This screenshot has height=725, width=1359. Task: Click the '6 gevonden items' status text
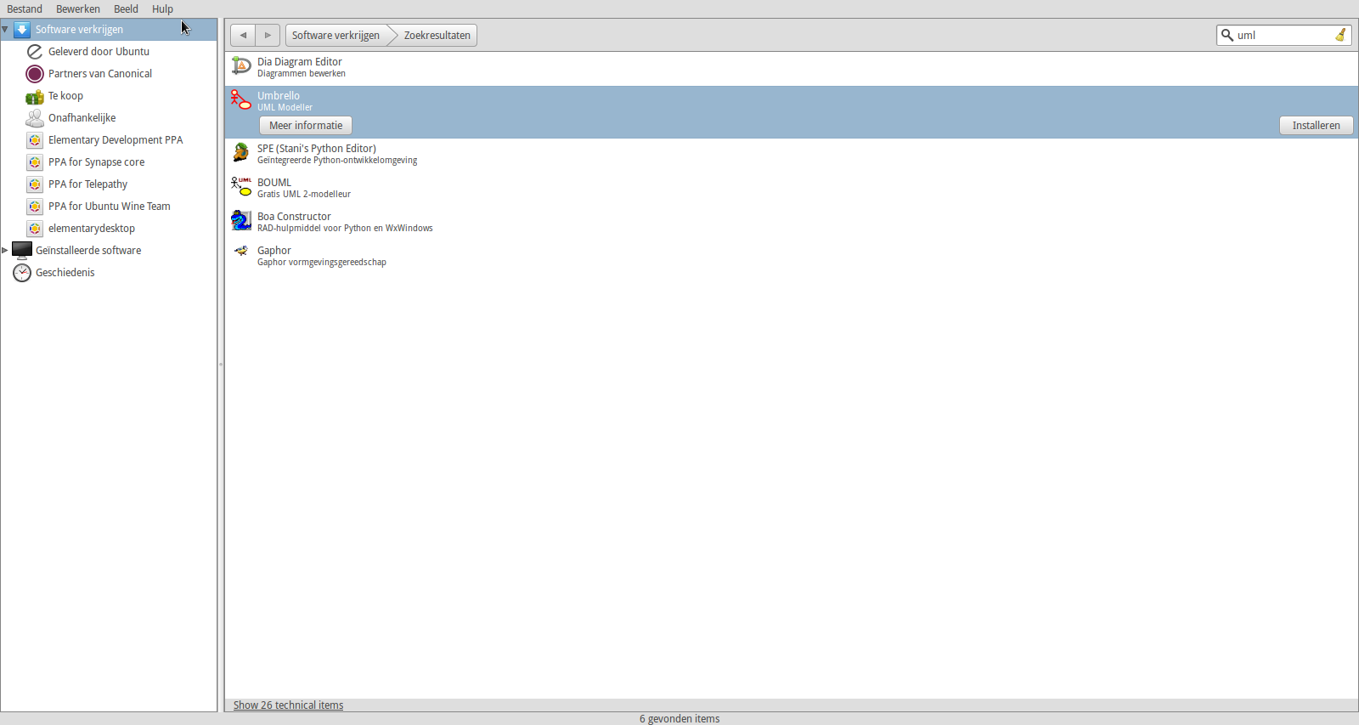[x=679, y=719]
